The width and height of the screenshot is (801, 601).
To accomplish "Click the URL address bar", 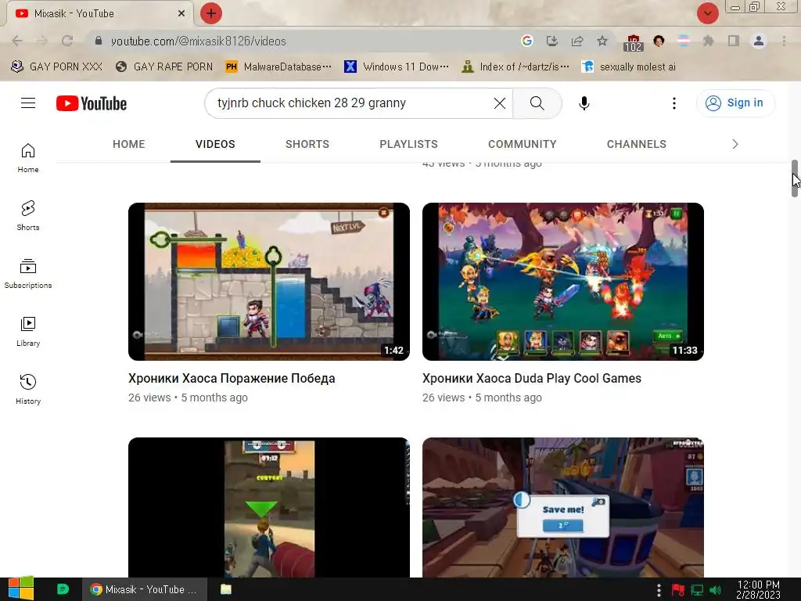I will (x=307, y=41).
